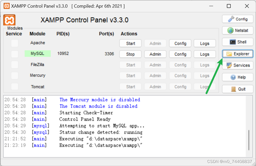Viewport: 256px width, 166px height.
Task: Click log line 'Control Panel Ready'
Action: click(85, 119)
